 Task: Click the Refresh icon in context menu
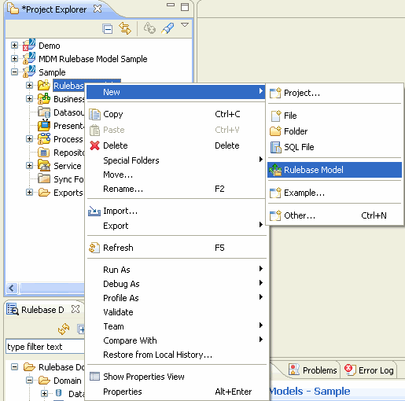point(94,248)
